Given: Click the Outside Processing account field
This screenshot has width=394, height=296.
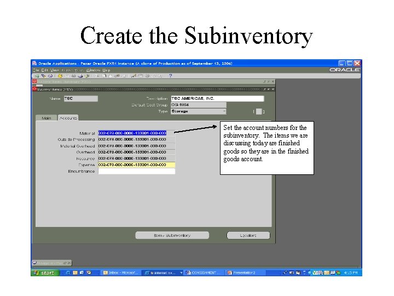Looking at the screenshot, I should (x=136, y=139).
